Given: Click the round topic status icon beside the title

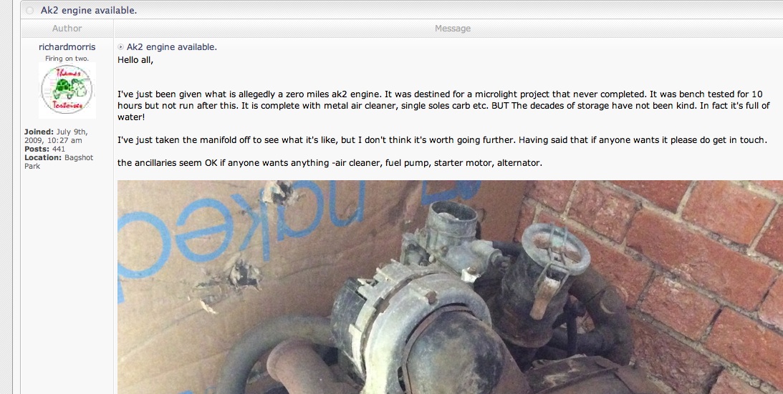Looking at the screenshot, I should (30, 11).
